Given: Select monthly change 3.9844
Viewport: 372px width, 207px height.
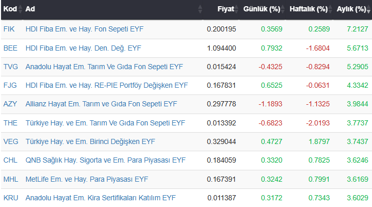Looking at the screenshot, I should [358, 104].
